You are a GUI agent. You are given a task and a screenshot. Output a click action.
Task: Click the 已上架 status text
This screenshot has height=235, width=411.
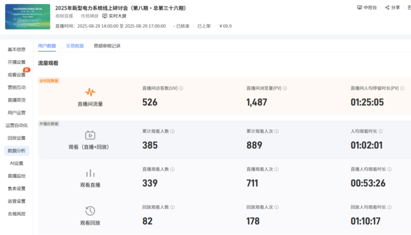[204, 26]
